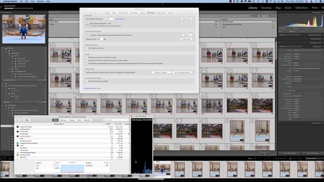This screenshot has height=182, width=324.
Task: Expand the Comments panel
Action: (316, 123)
